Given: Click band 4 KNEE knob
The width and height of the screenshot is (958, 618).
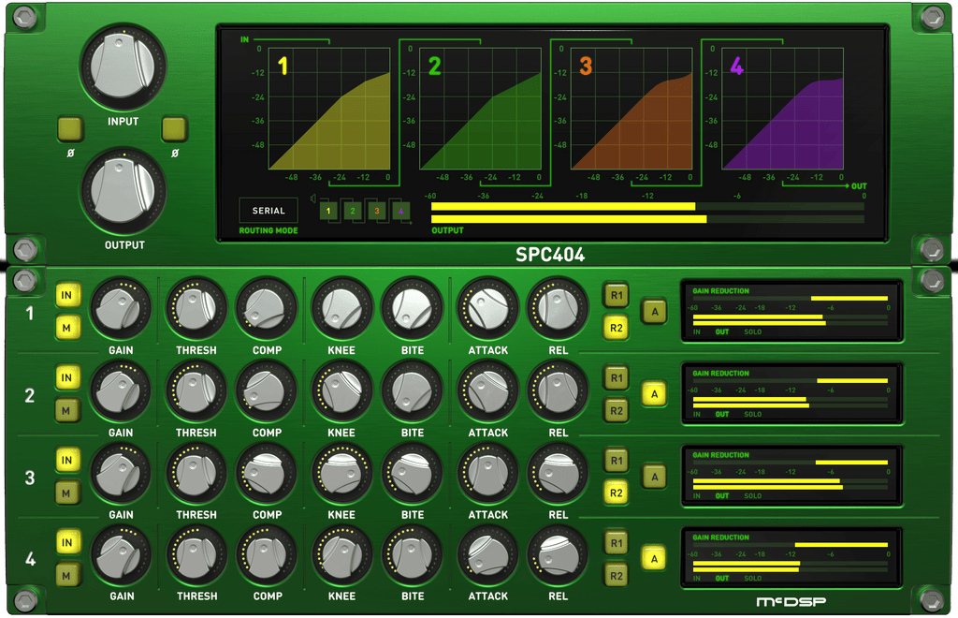Looking at the screenshot, I should tap(341, 555).
